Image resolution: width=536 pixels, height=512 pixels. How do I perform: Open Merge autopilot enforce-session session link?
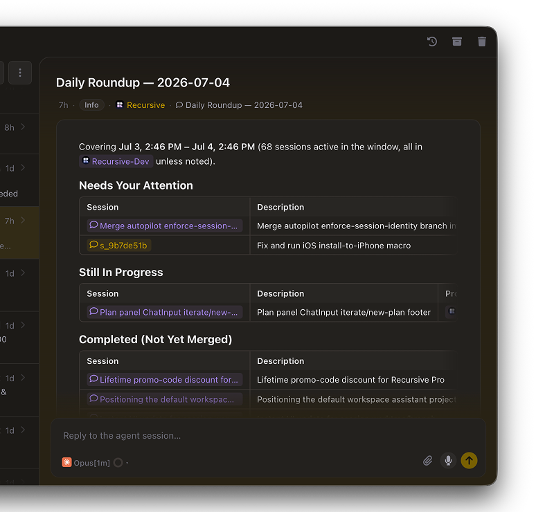(165, 226)
